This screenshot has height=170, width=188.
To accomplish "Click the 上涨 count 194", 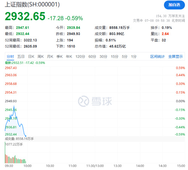I will tap(70, 40).
